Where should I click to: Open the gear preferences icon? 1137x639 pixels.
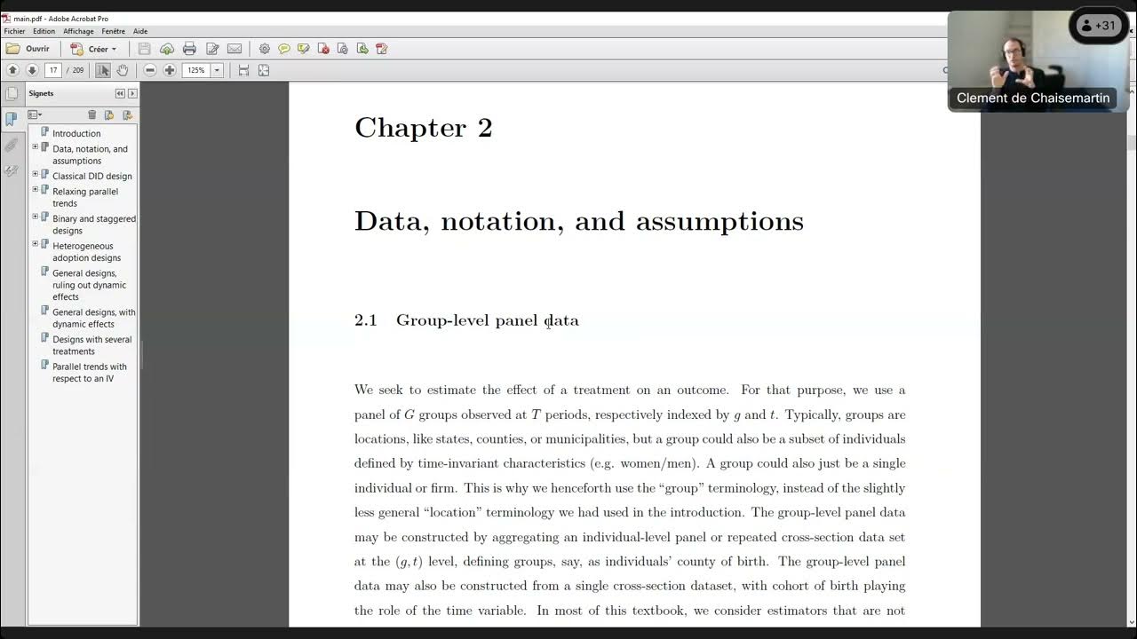coord(265,49)
